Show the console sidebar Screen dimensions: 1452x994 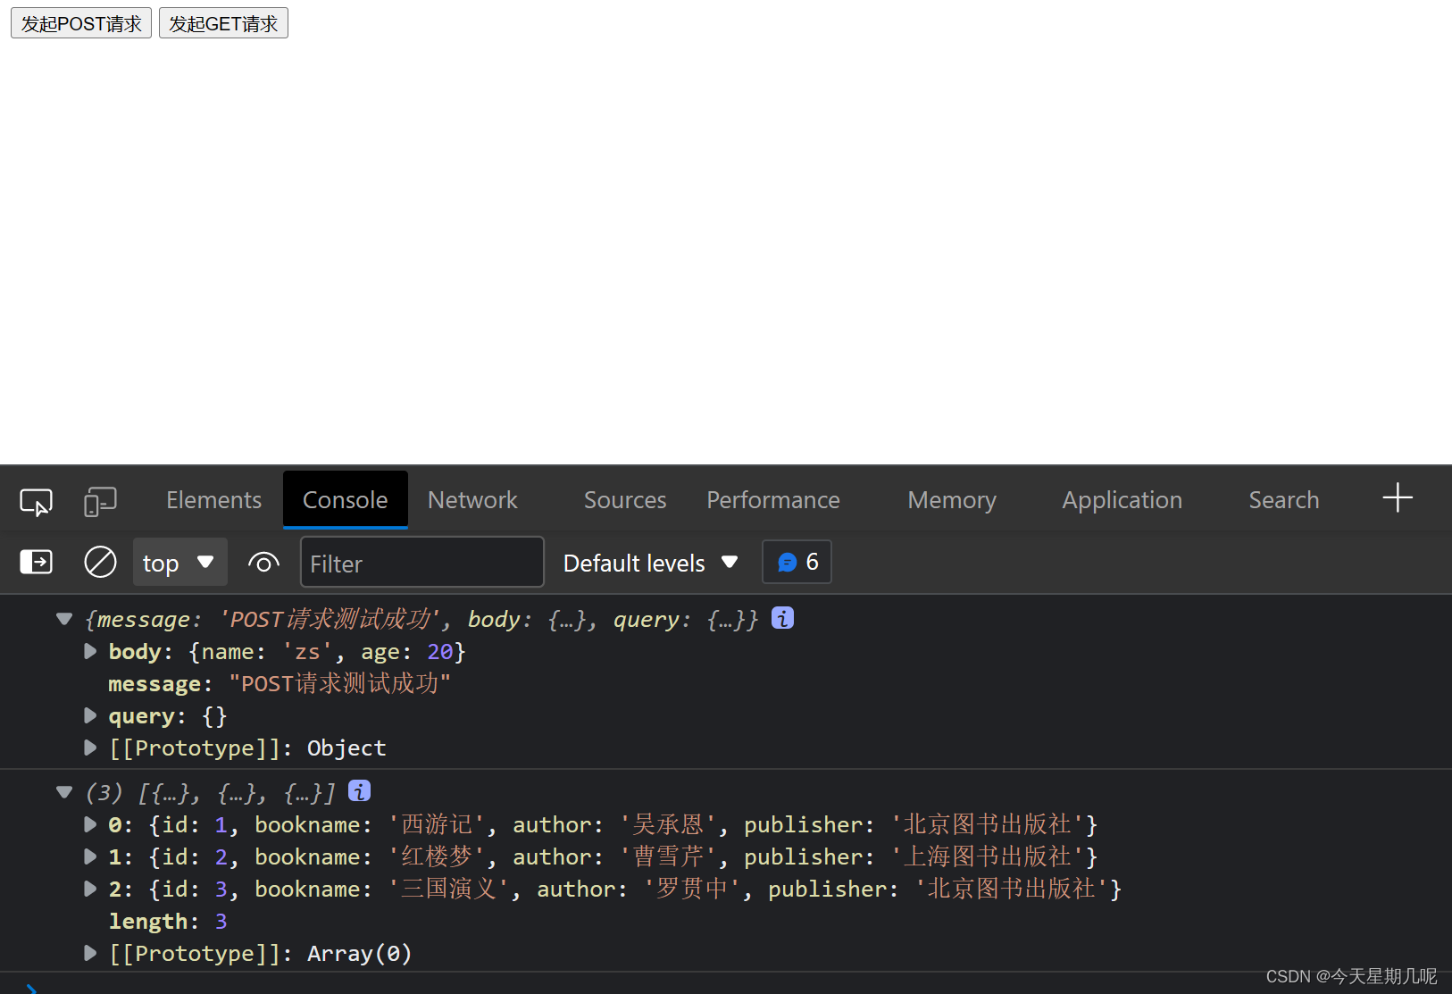point(35,562)
